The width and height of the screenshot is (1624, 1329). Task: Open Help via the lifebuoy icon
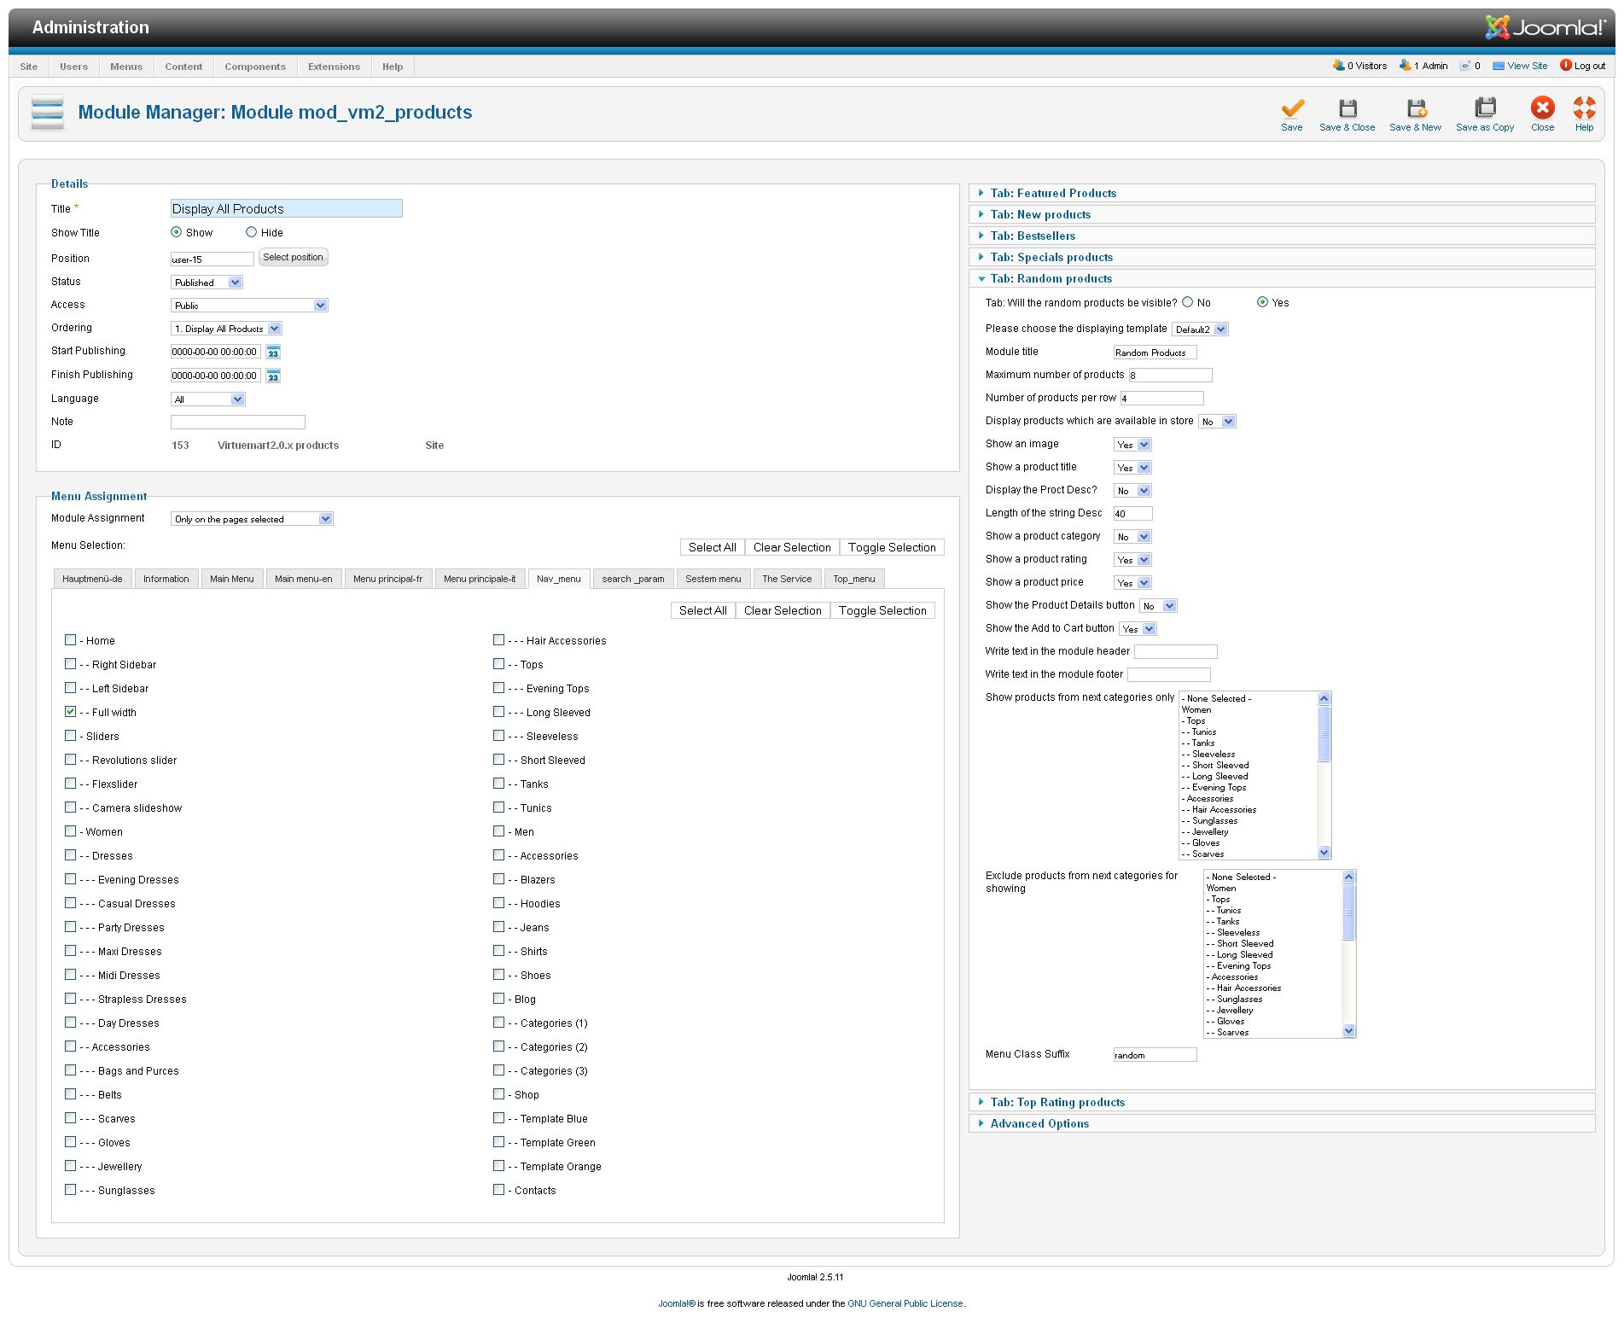pos(1584,108)
